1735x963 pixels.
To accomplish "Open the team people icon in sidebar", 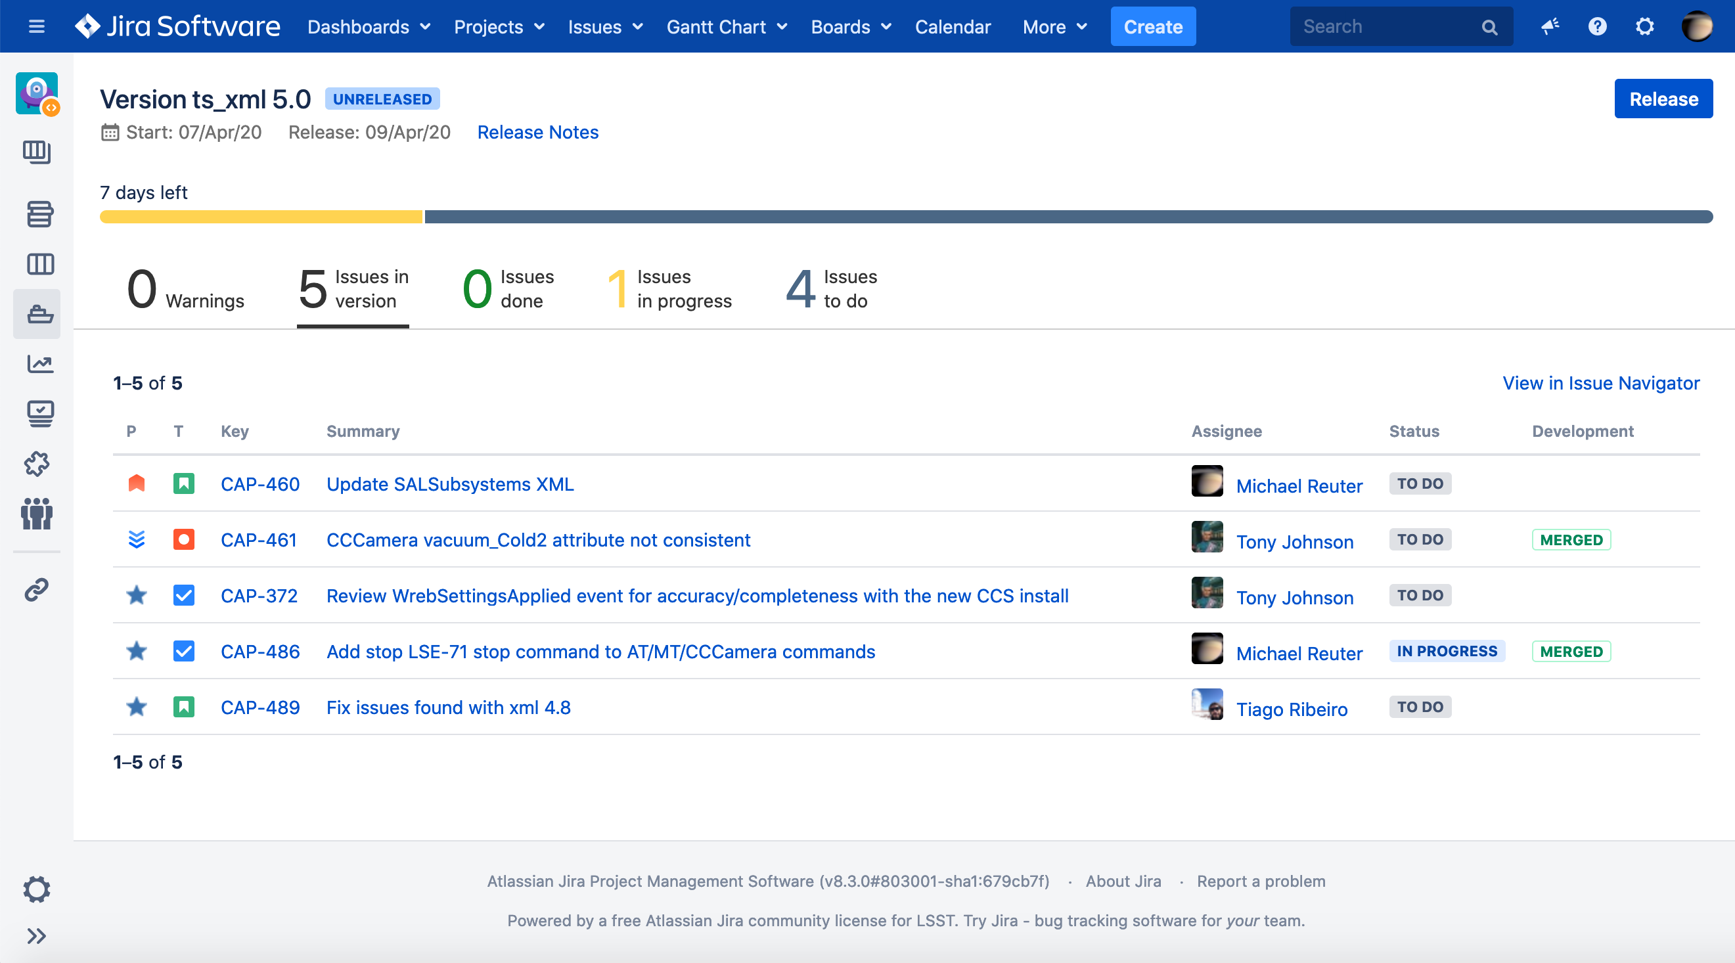I will point(37,513).
